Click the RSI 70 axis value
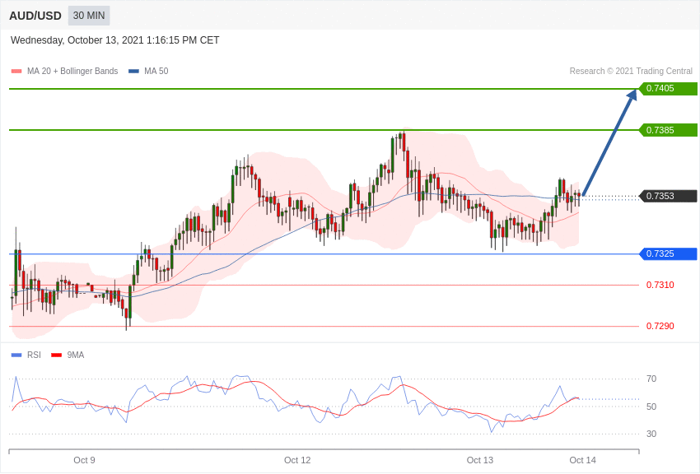The width and height of the screenshot is (700, 474). (651, 379)
